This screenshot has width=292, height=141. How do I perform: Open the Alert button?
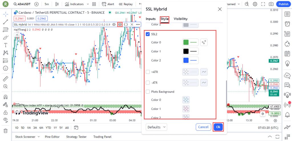click(x=108, y=4)
